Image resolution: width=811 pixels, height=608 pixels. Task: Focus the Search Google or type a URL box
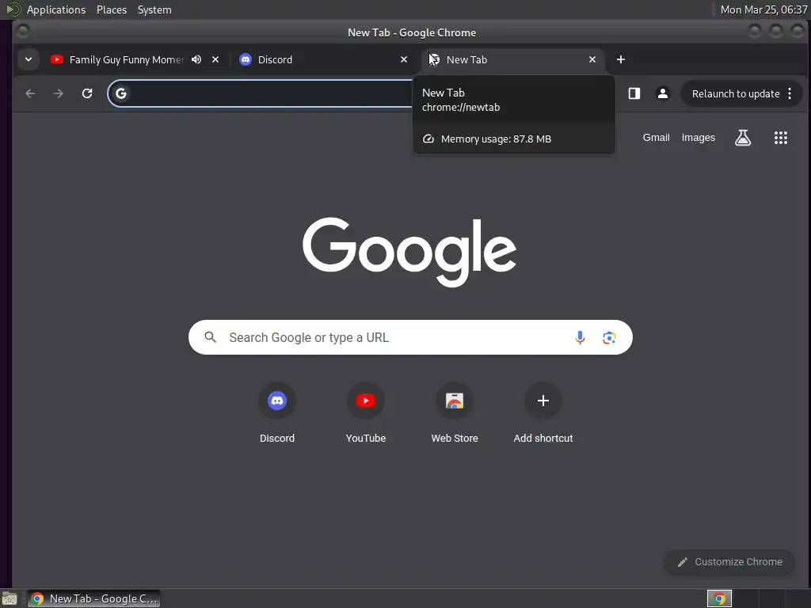[410, 337]
